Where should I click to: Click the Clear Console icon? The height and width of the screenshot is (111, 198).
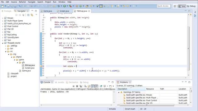click(x=85, y=86)
